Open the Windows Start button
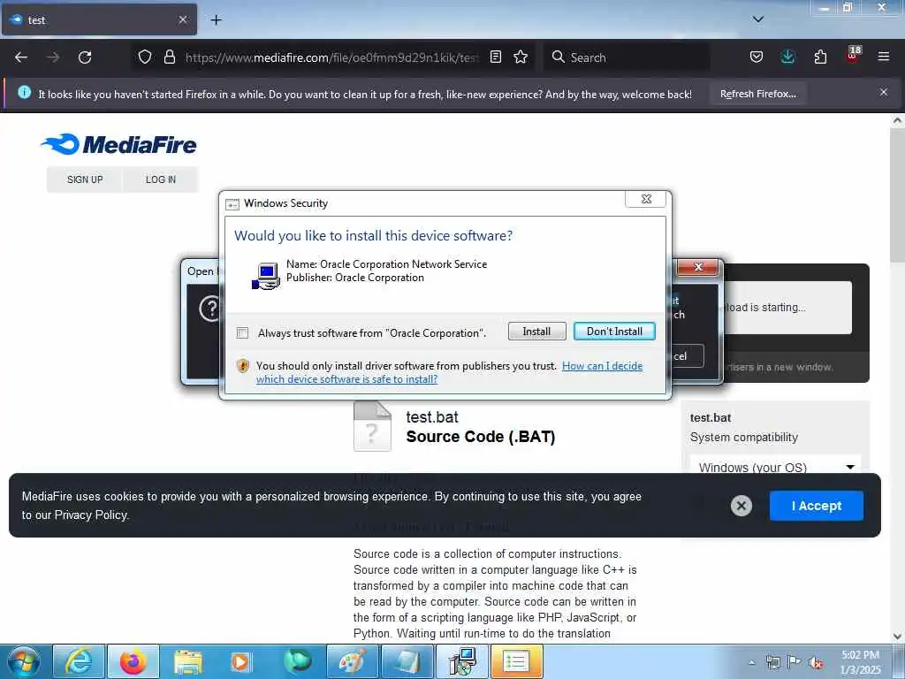Screen dimensions: 905x679 coord(24,661)
